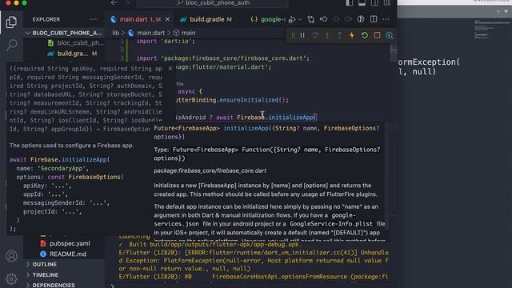Go forward in navigation history
This screenshot has width=512, height=288.
126,3
